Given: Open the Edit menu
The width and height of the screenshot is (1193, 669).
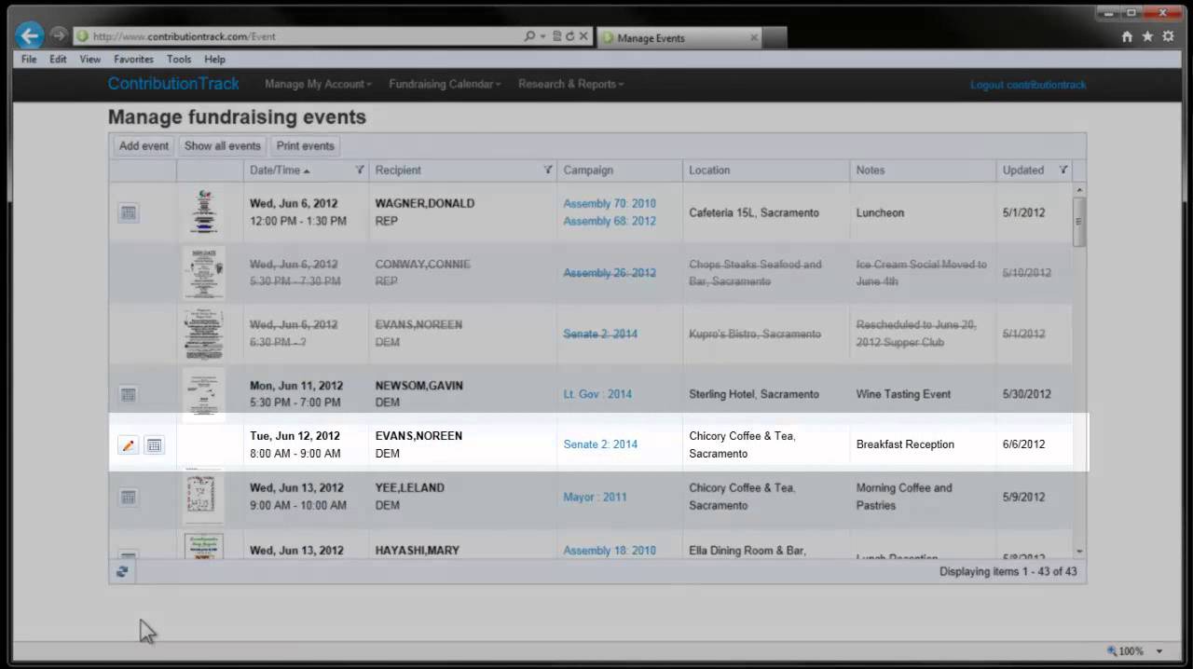Looking at the screenshot, I should [58, 59].
